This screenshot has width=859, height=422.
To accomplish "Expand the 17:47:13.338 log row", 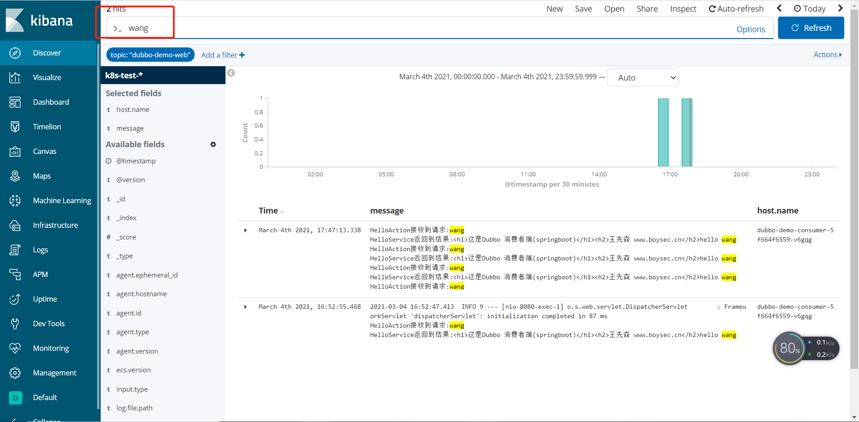I will point(245,230).
